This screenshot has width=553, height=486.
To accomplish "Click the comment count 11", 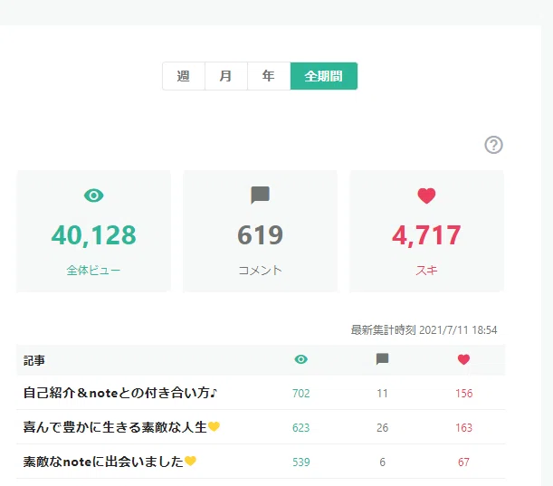I will [382, 394].
